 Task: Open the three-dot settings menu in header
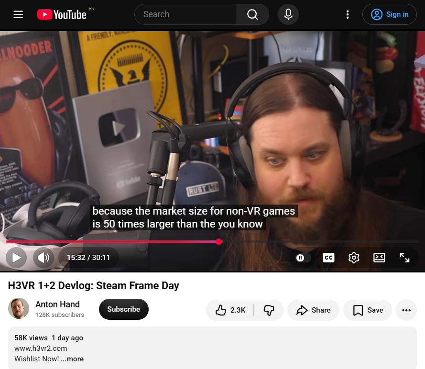(x=348, y=14)
